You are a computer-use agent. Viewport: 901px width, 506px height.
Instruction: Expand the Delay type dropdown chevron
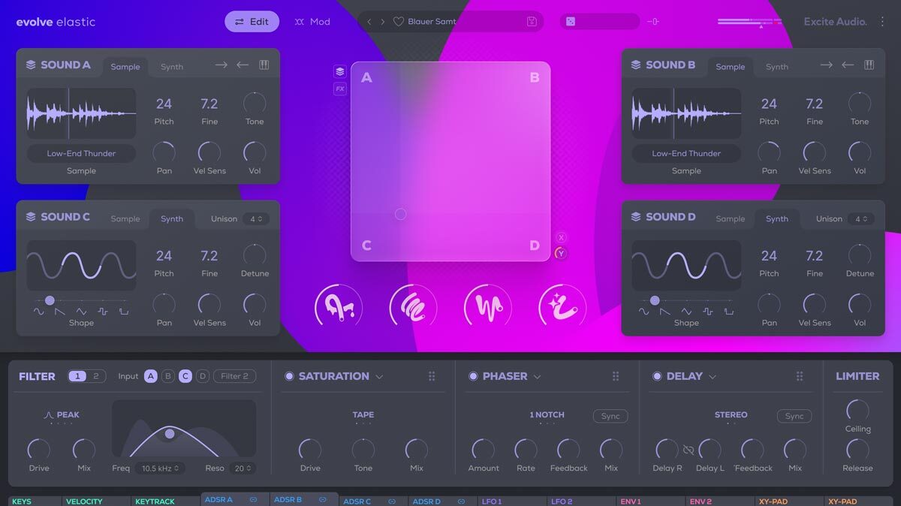click(713, 377)
